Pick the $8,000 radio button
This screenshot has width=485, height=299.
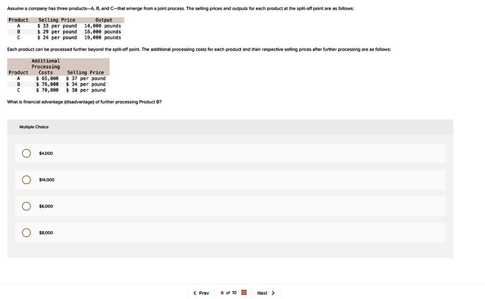27,232
